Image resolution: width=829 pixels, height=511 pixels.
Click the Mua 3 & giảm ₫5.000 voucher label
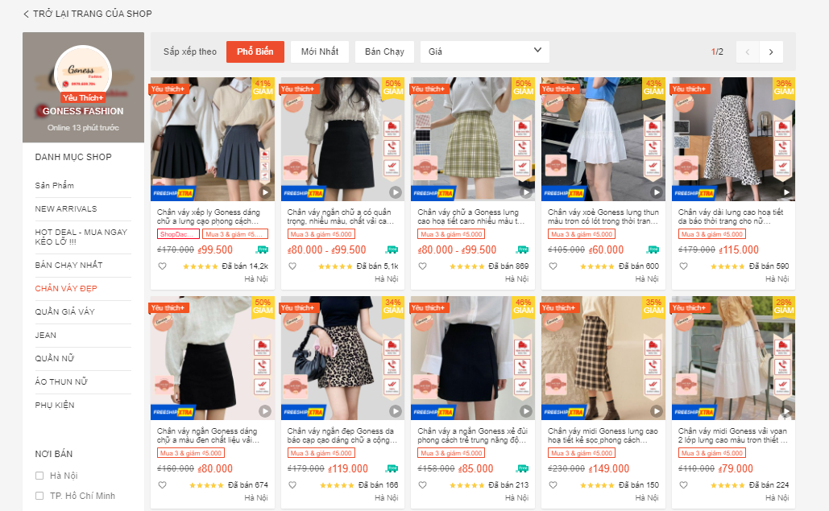[x=321, y=233]
